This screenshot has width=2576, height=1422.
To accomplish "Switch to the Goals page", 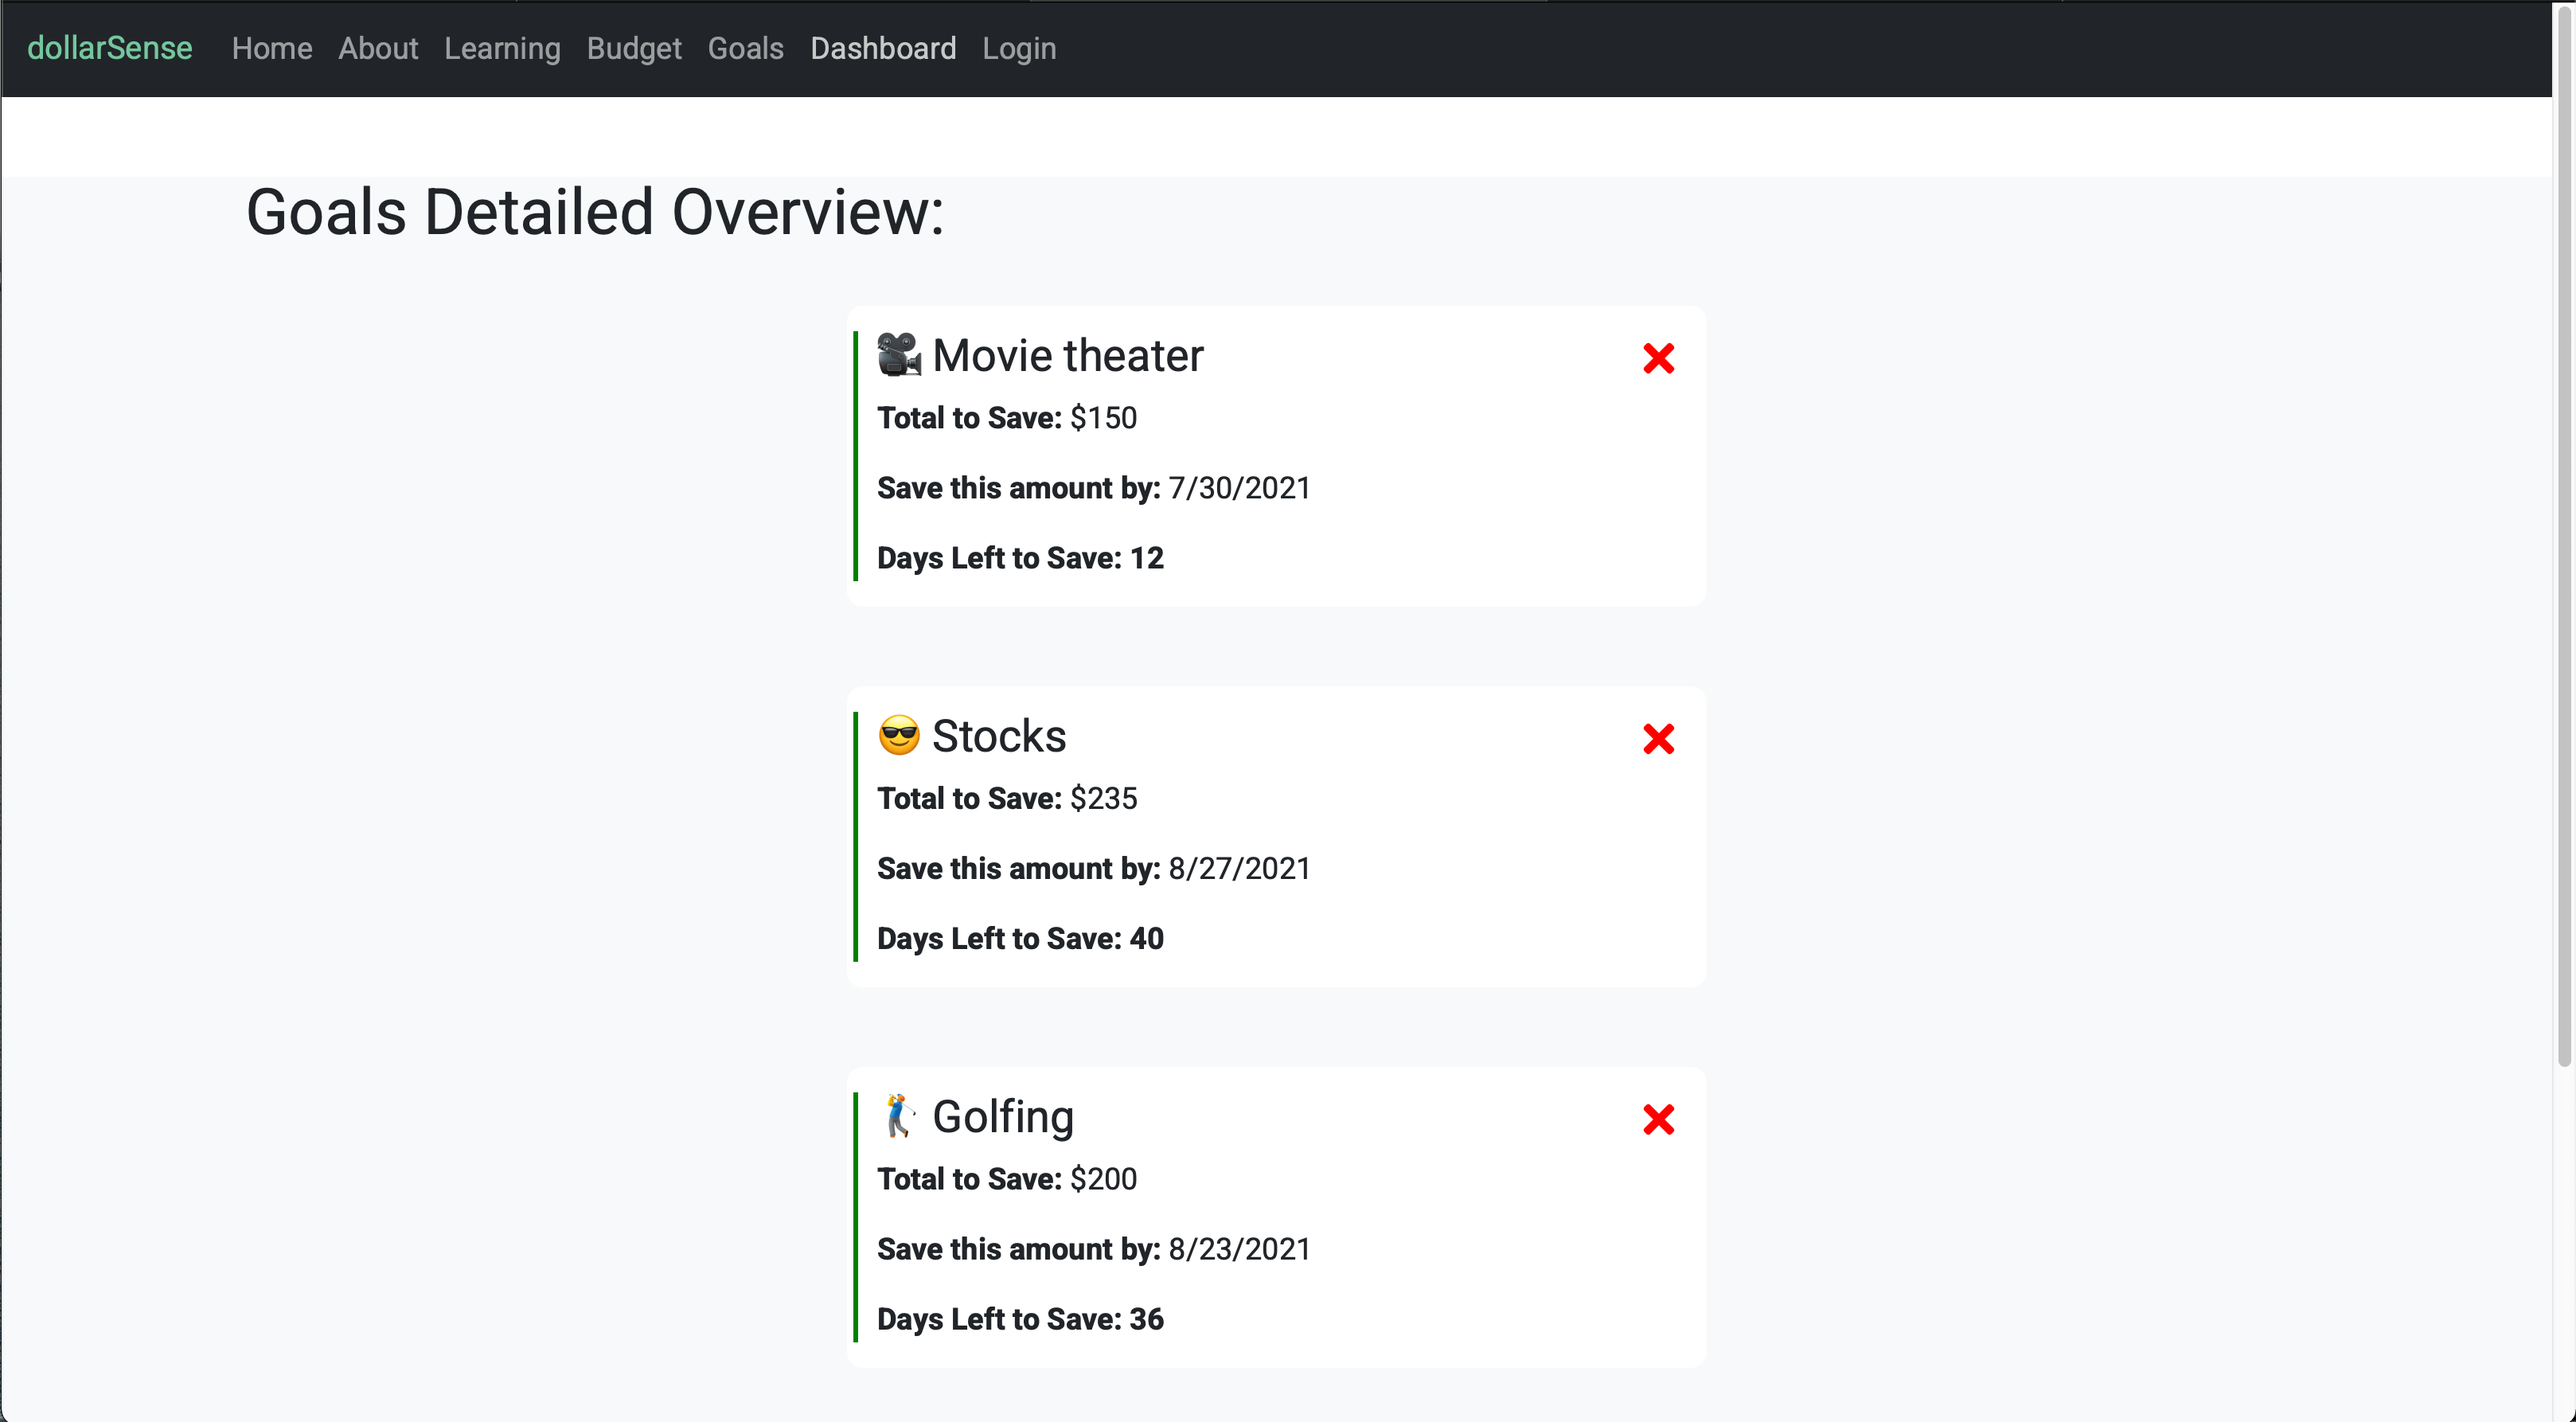I will [x=745, y=48].
